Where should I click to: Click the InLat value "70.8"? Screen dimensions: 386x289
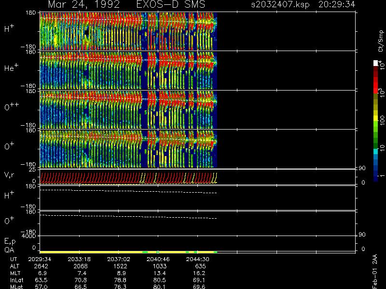point(81,280)
